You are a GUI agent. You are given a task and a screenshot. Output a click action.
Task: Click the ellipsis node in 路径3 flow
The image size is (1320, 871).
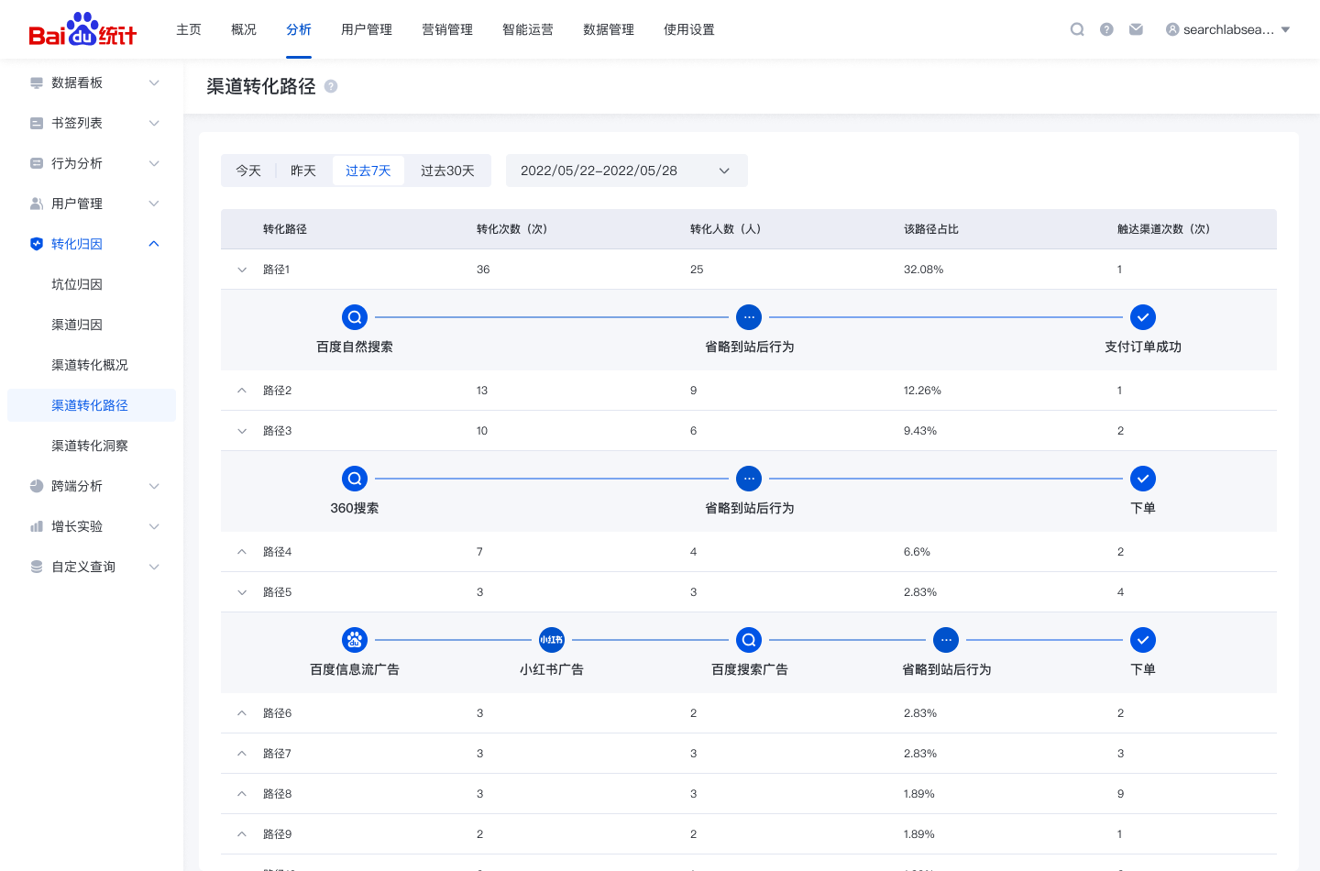[749, 479]
